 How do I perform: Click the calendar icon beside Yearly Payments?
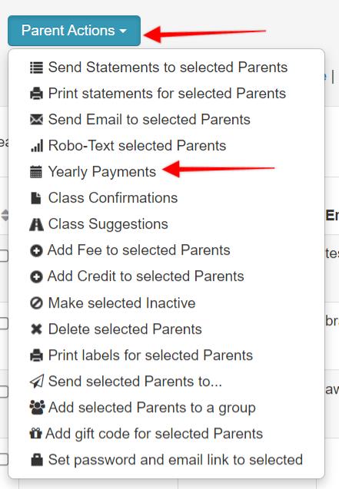pyautogui.click(x=36, y=172)
